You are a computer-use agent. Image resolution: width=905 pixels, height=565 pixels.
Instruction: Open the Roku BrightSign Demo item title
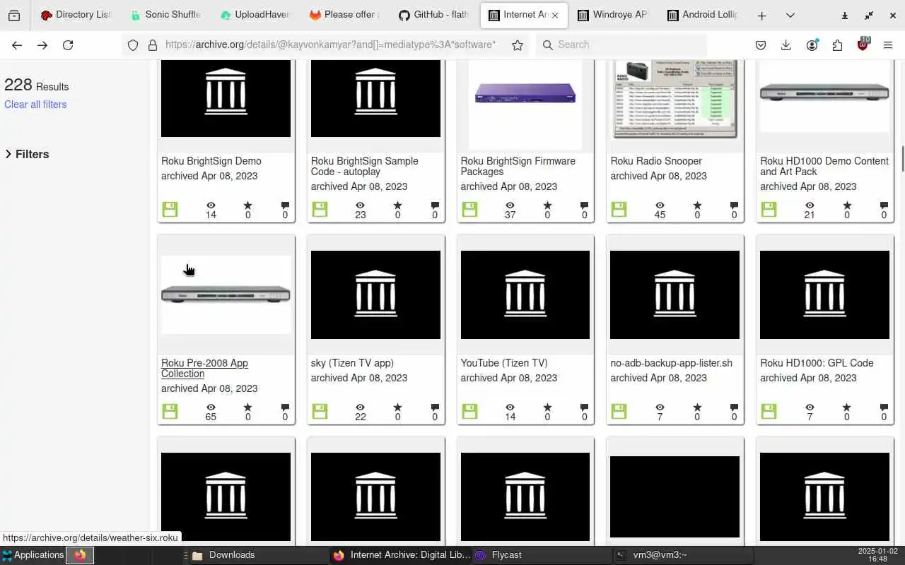(x=211, y=161)
